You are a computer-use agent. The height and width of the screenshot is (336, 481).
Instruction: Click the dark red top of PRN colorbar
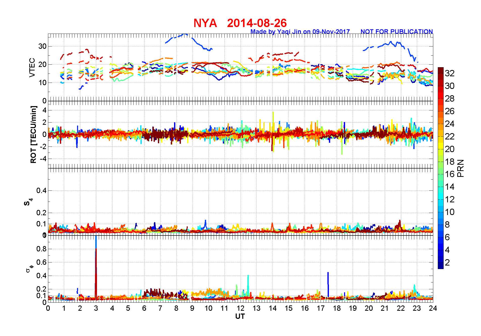tap(441, 70)
